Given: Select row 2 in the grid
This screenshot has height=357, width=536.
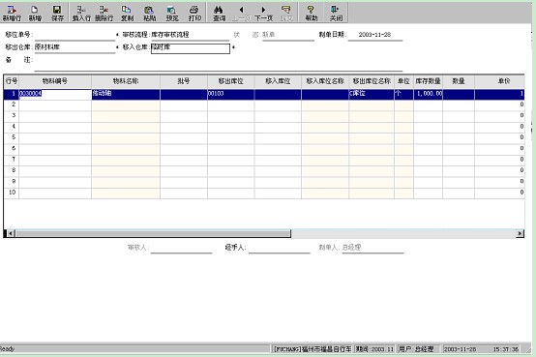Looking at the screenshot, I should [263, 104].
